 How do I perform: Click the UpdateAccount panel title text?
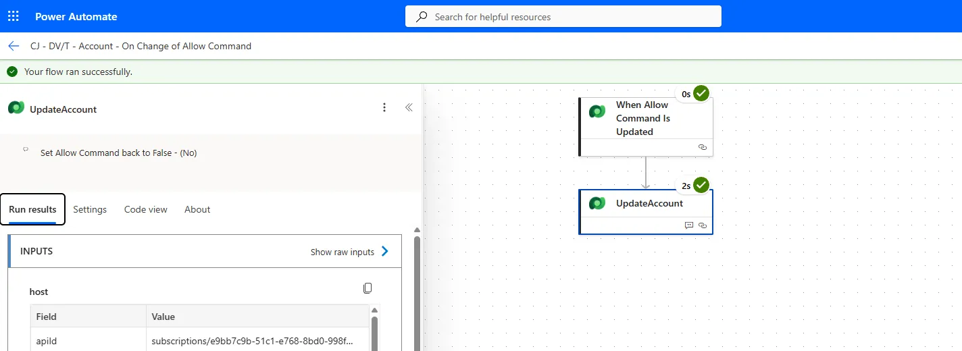[x=64, y=109]
